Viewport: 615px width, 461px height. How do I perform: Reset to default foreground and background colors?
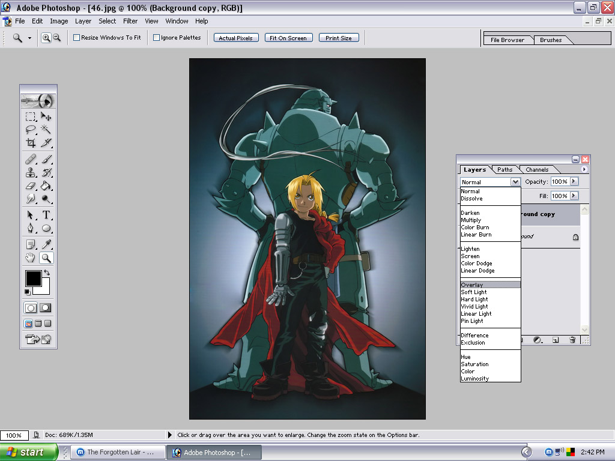tap(27, 292)
